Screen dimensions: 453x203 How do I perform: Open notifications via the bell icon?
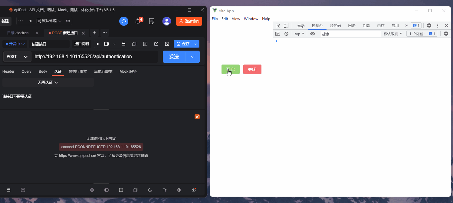point(138,21)
